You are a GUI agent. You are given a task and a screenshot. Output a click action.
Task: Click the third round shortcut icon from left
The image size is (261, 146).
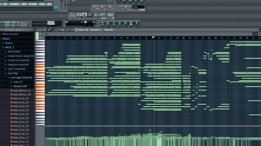(113, 24)
